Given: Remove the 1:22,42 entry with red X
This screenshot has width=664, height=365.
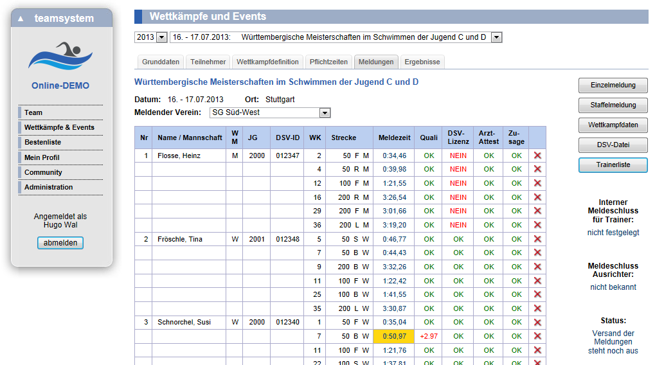Looking at the screenshot, I should (x=537, y=280).
